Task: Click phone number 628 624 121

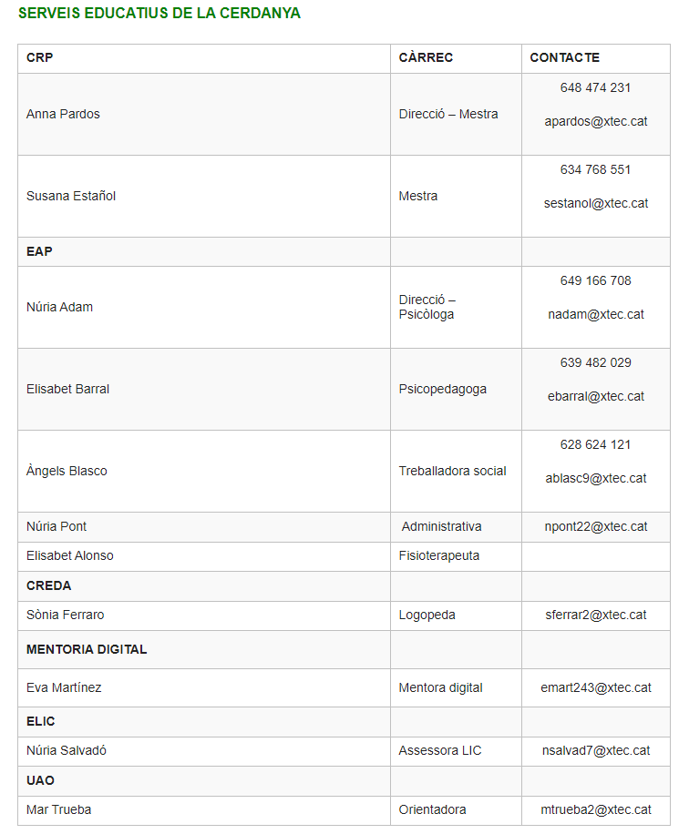Action: coord(596,444)
